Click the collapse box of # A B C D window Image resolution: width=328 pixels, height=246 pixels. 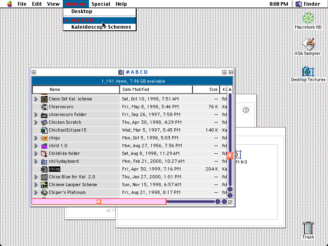click(x=231, y=73)
